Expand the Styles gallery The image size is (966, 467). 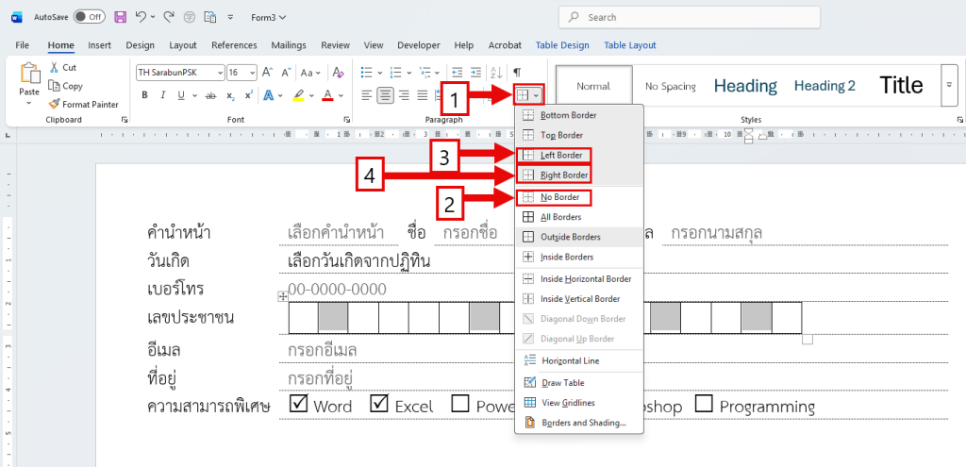(949, 85)
